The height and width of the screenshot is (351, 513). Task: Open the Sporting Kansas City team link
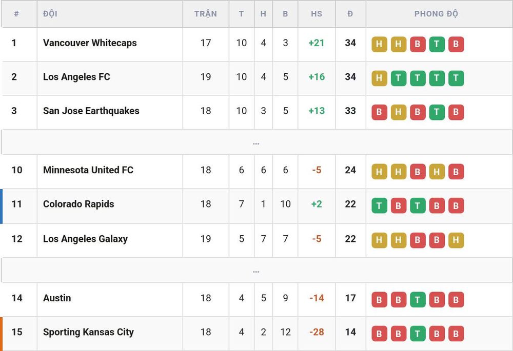[x=88, y=332]
